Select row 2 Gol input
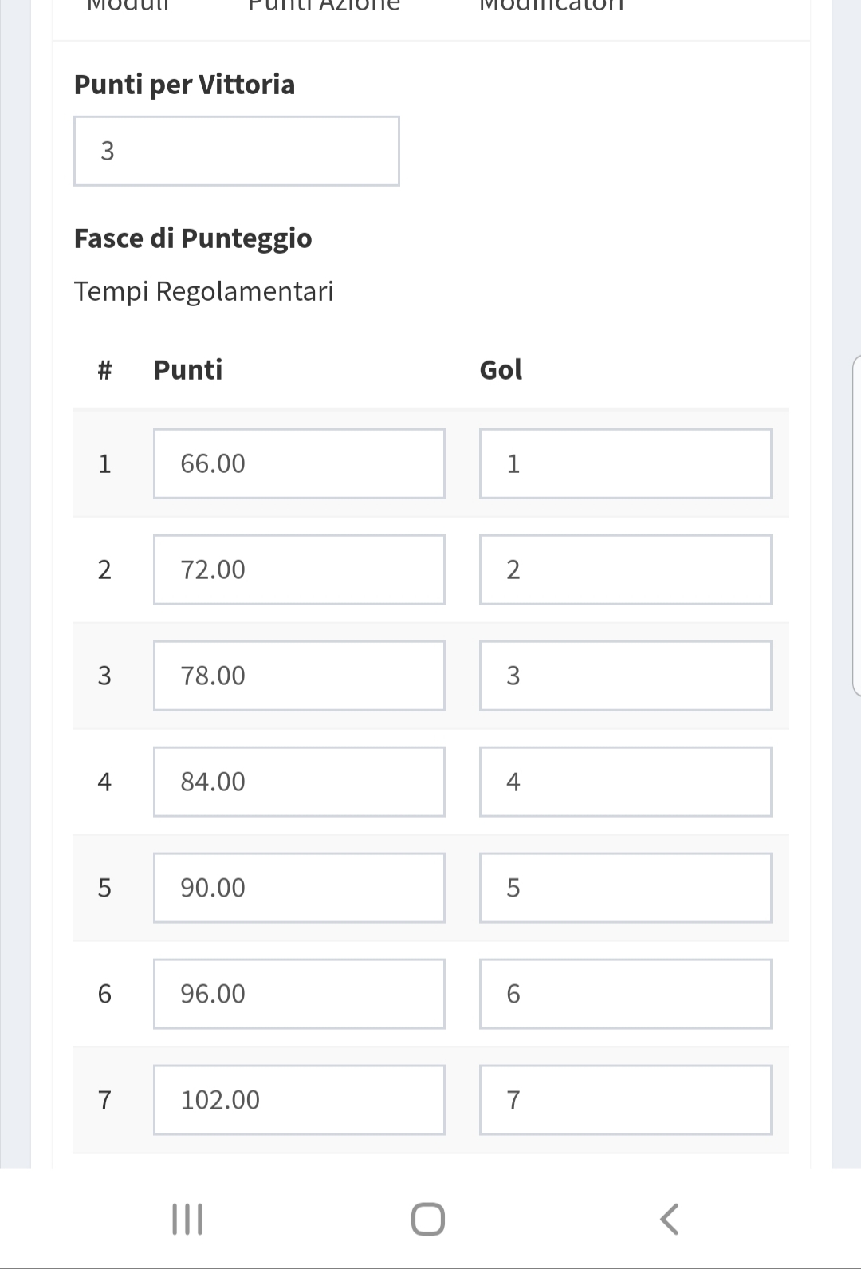Image resolution: width=861 pixels, height=1269 pixels. 625,569
